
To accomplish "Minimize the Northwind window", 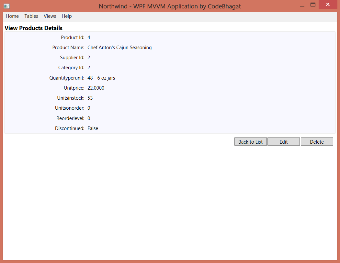I will tap(302, 5).
